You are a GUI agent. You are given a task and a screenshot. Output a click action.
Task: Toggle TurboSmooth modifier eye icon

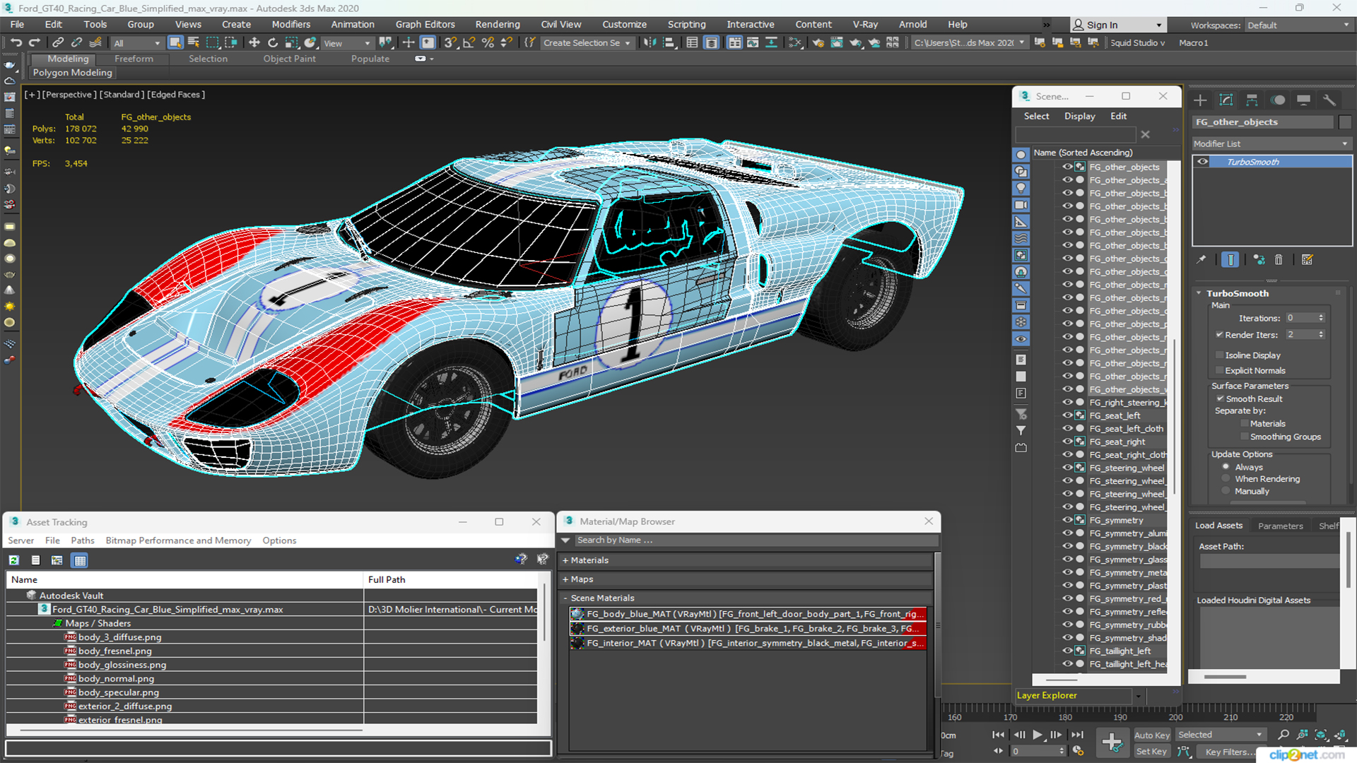click(x=1202, y=162)
